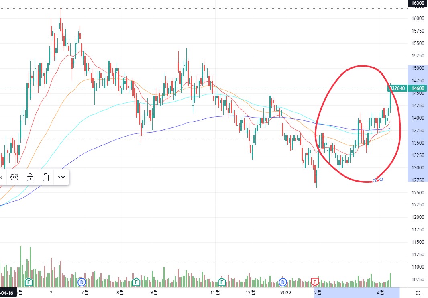Delete the drawing using trash icon
This screenshot has height=298, width=428.
pos(46,177)
